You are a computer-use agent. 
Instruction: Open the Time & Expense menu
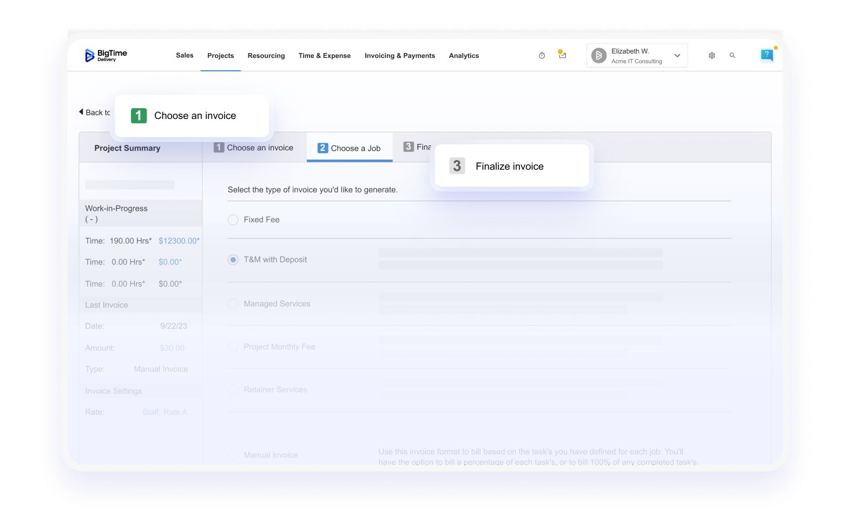324,56
